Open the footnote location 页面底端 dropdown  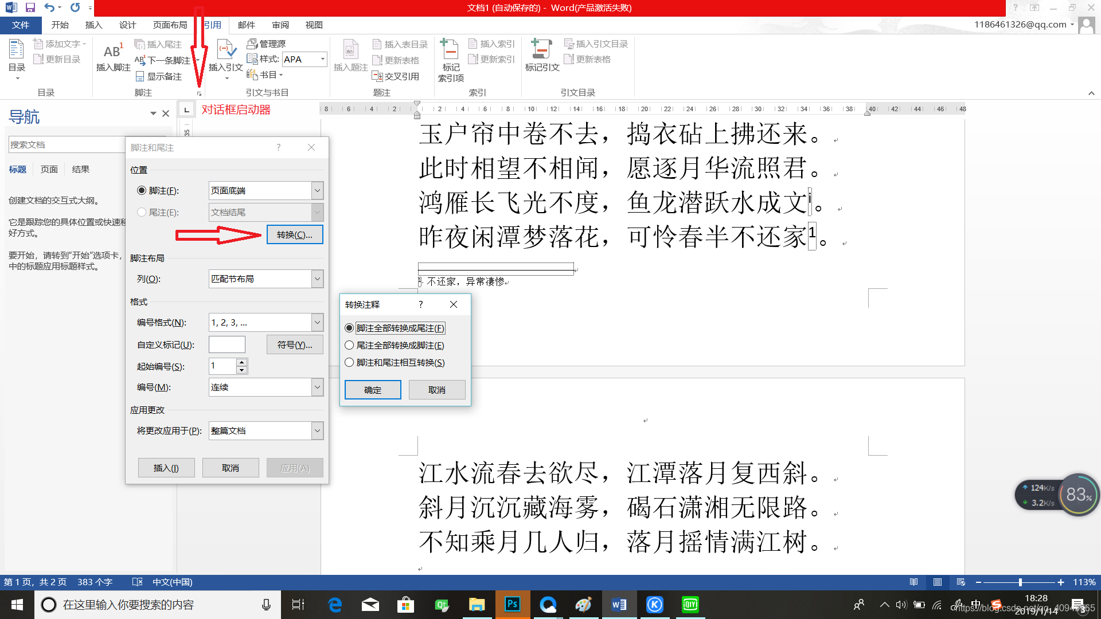click(317, 190)
